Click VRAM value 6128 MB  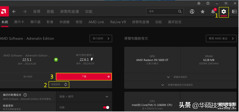tap(209, 60)
